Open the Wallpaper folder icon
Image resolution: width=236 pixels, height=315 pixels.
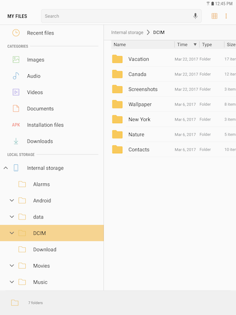pyautogui.click(x=117, y=104)
